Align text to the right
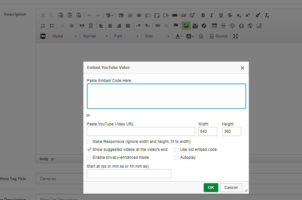This screenshot has width=302, height=200. coord(119,26)
